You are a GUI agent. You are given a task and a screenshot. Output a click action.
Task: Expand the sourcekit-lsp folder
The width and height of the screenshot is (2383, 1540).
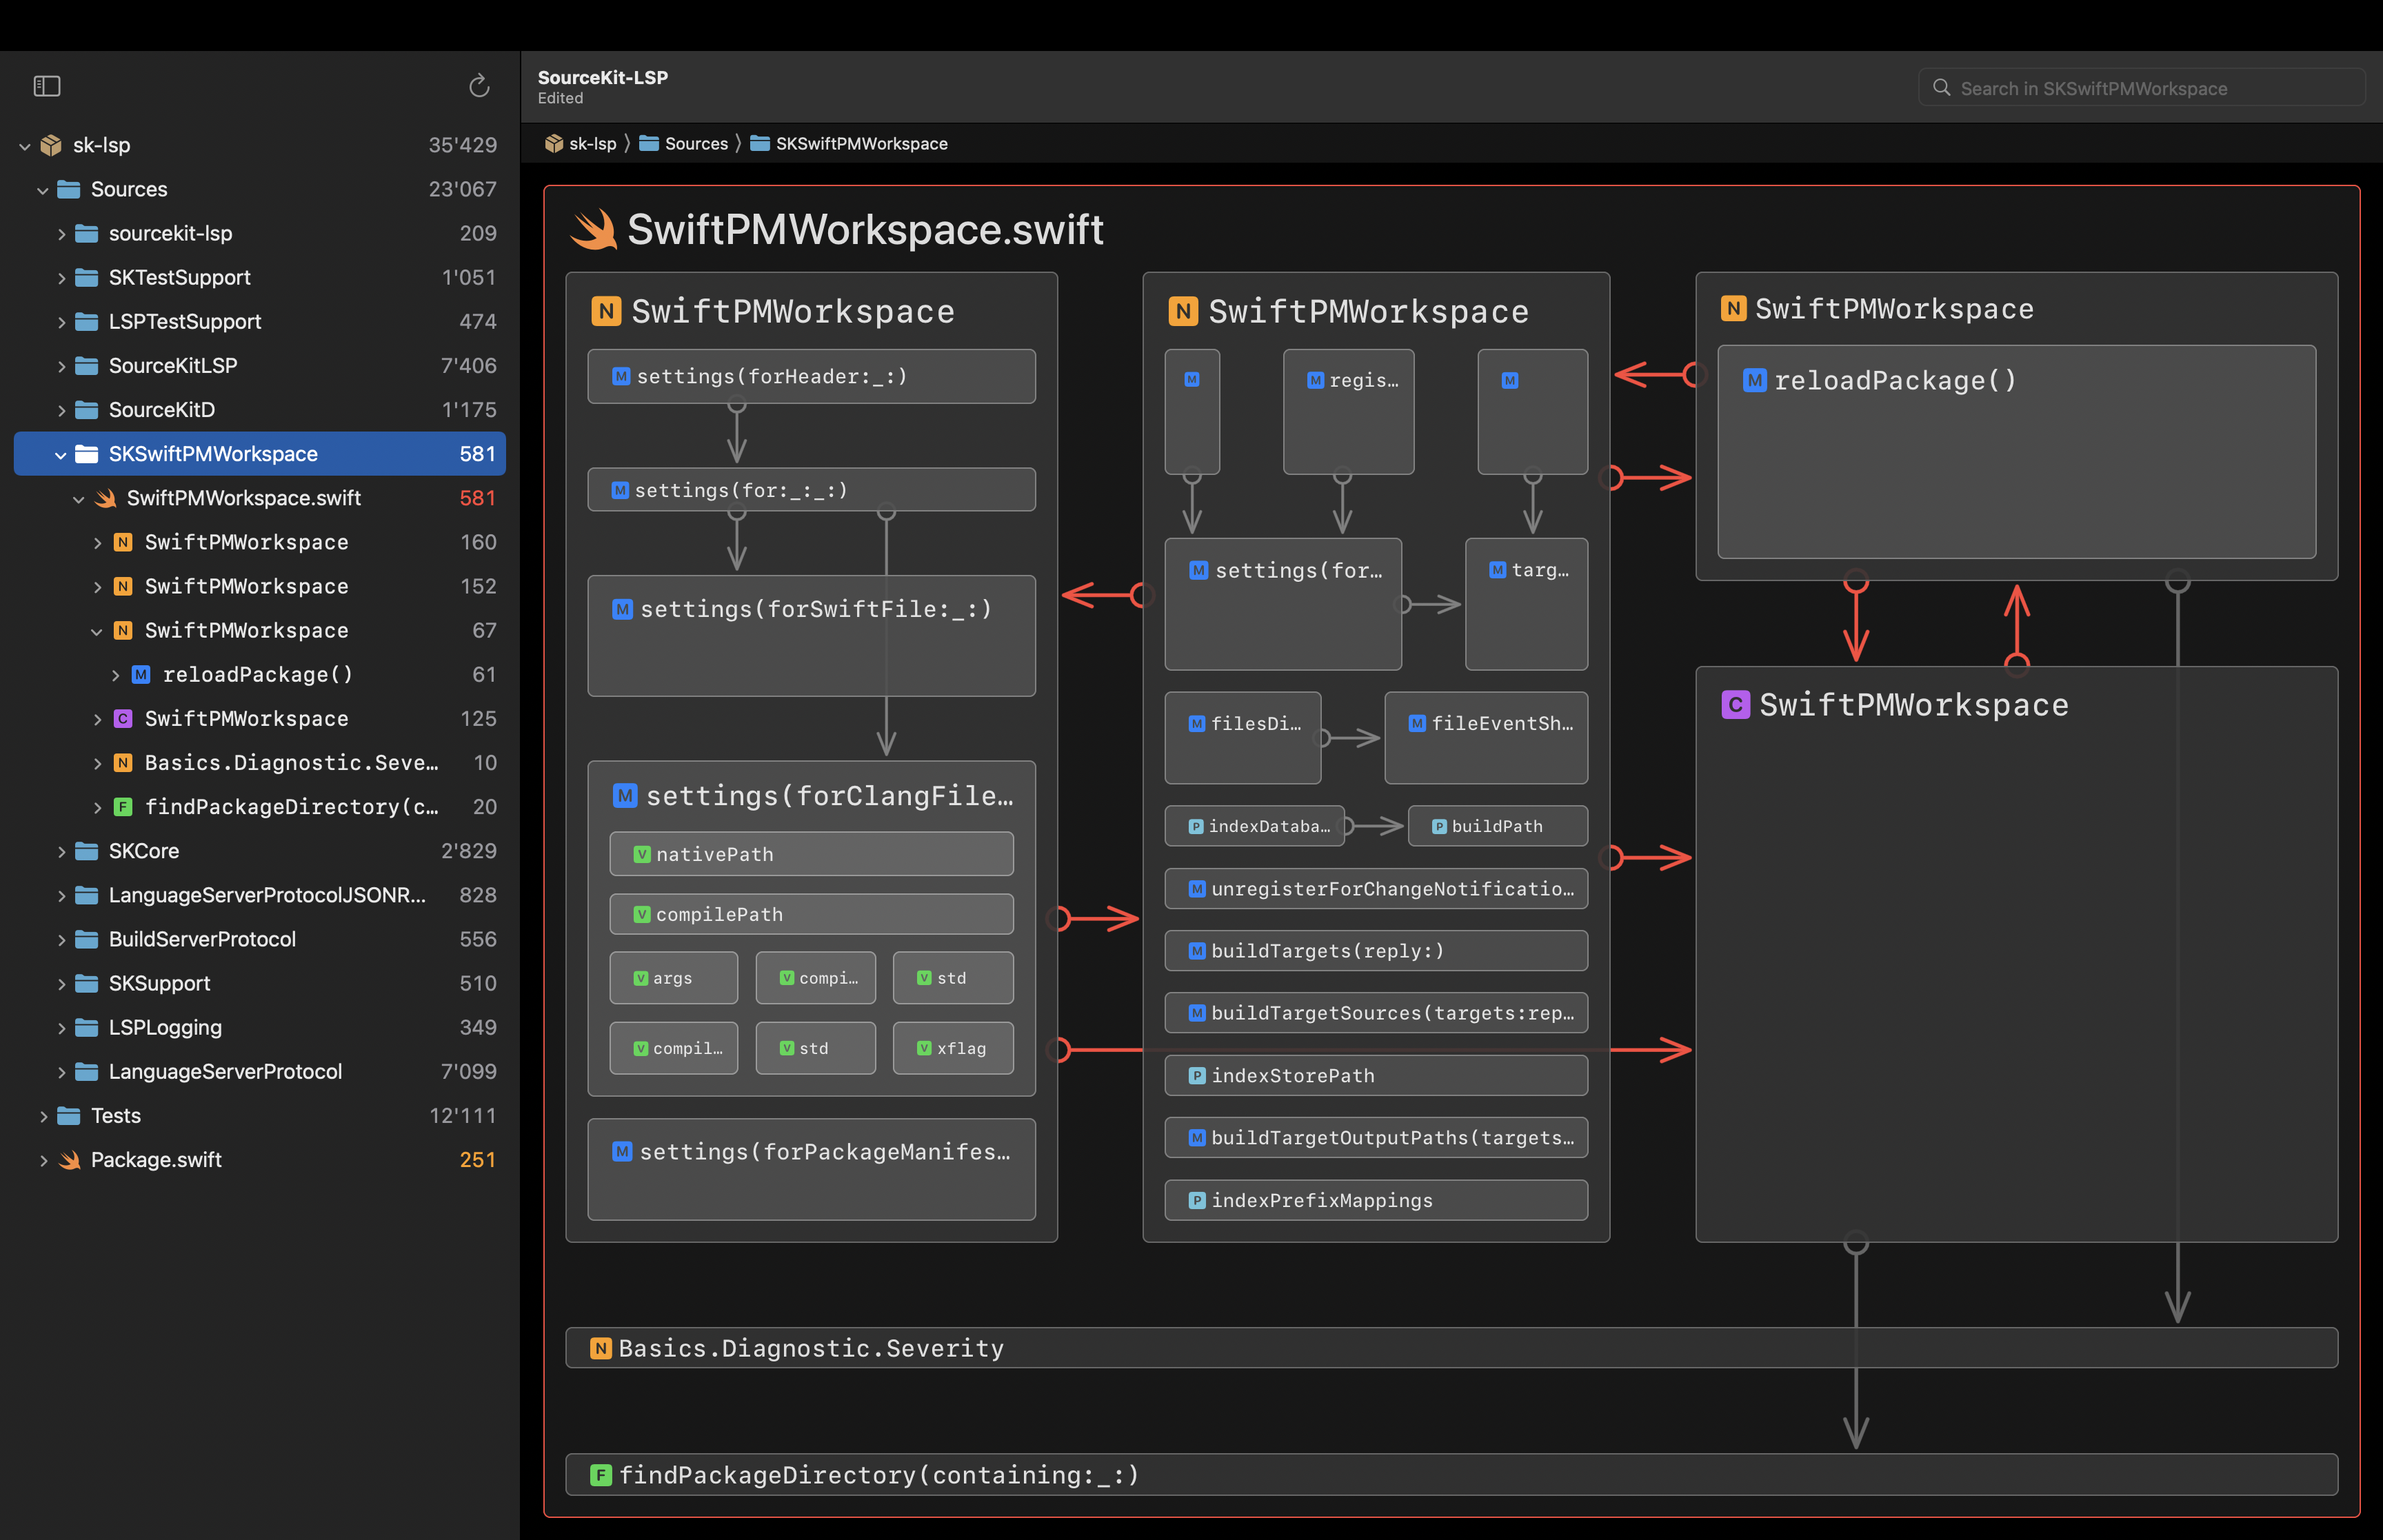tap(61, 234)
